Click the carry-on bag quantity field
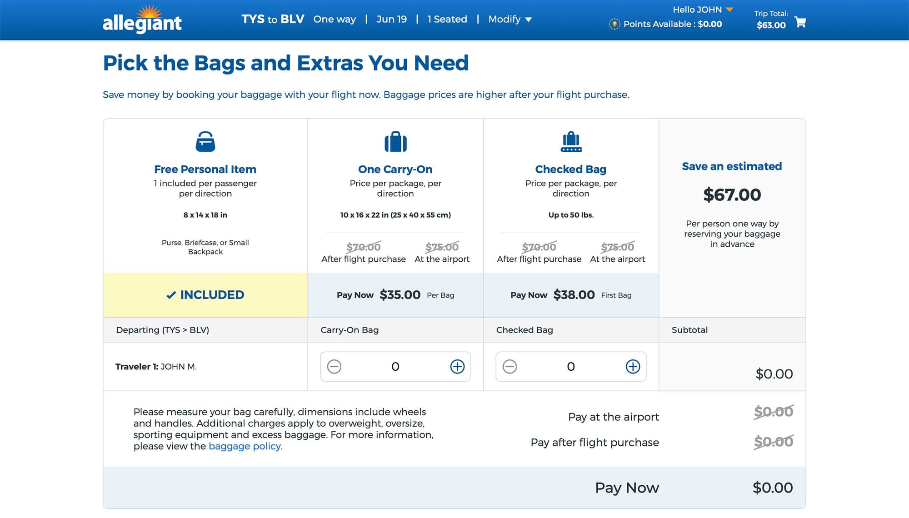Screen dimensions: 909x518 click(395, 366)
